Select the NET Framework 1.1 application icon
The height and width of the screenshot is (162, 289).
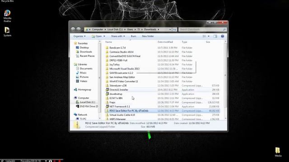pyautogui.click(x=107, y=107)
